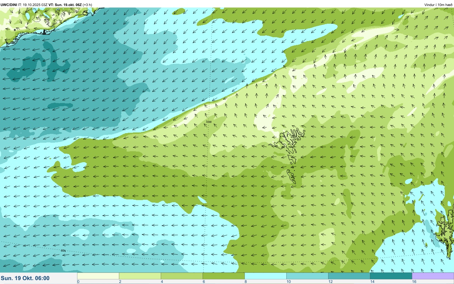Click the 'UWC/DINI' model title text

(x=9, y=5)
